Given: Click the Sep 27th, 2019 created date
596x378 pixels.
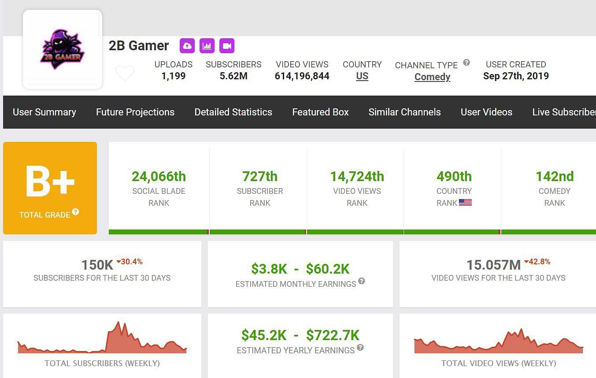Looking at the screenshot, I should pos(516,76).
